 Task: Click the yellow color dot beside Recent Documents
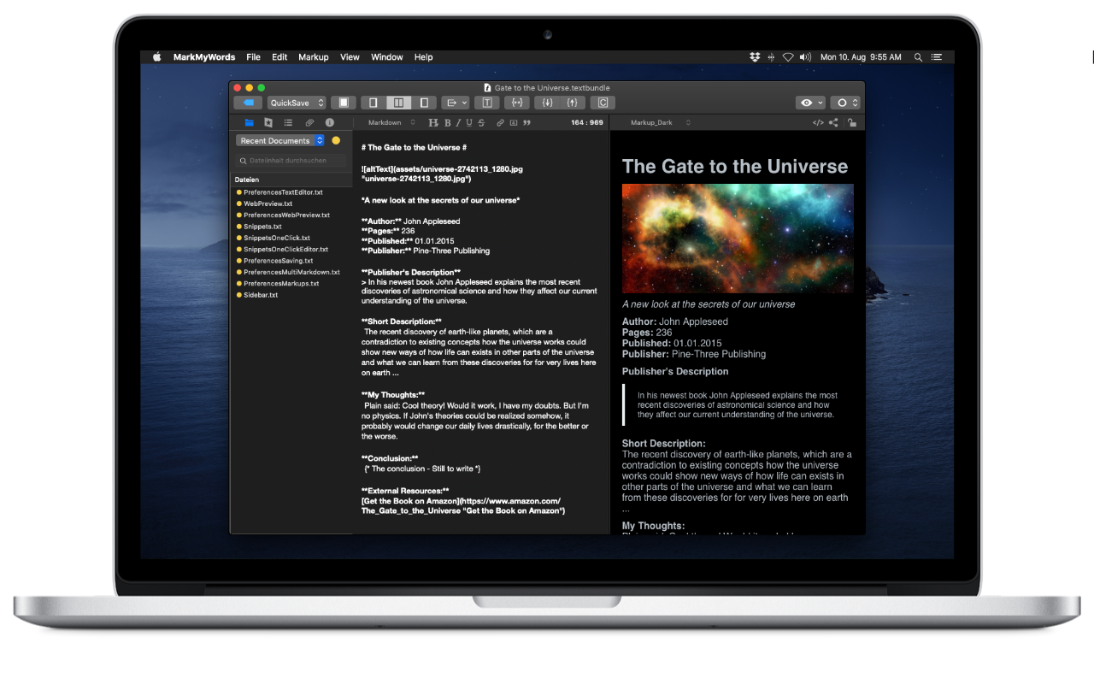pyautogui.click(x=336, y=140)
